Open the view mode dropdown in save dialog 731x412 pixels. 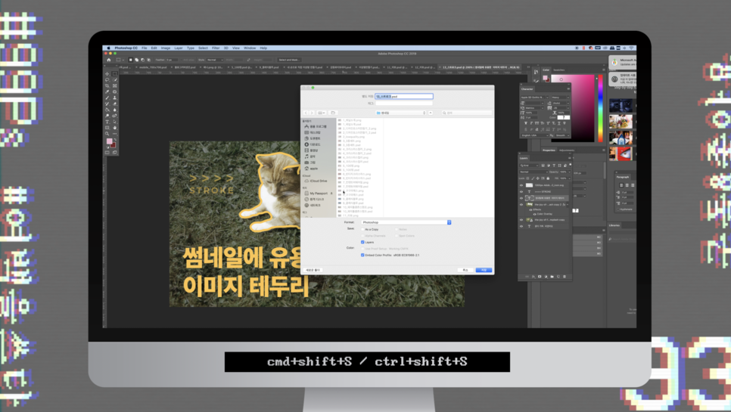pyautogui.click(x=321, y=113)
